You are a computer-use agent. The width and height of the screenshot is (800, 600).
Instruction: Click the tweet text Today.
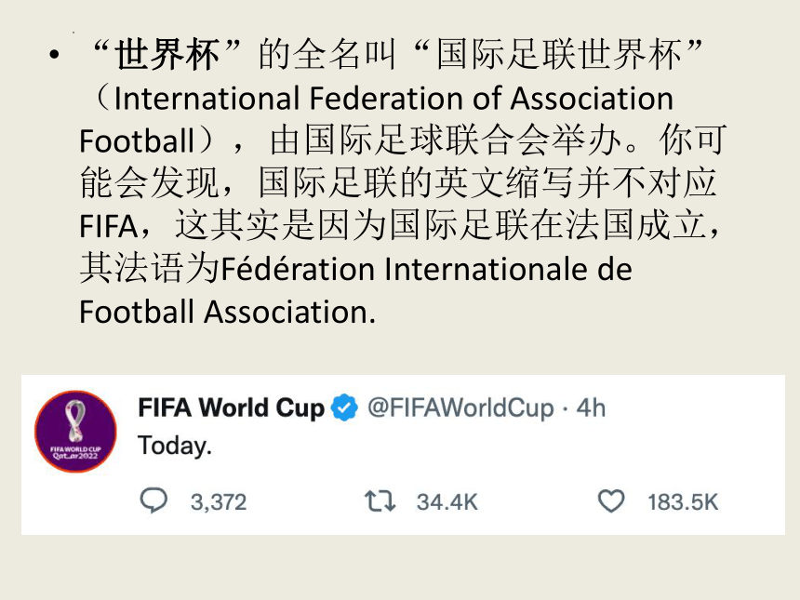point(175,446)
